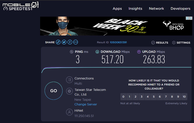Viewport: 194px width, 123px height.
Task: Click the SHARE label
Action: coord(50,42)
